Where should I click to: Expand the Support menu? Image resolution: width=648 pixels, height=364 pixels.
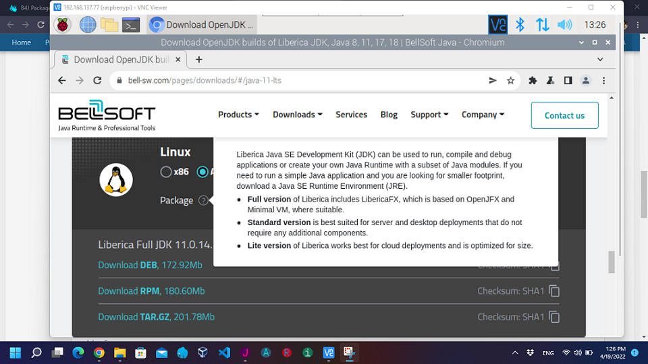(429, 115)
